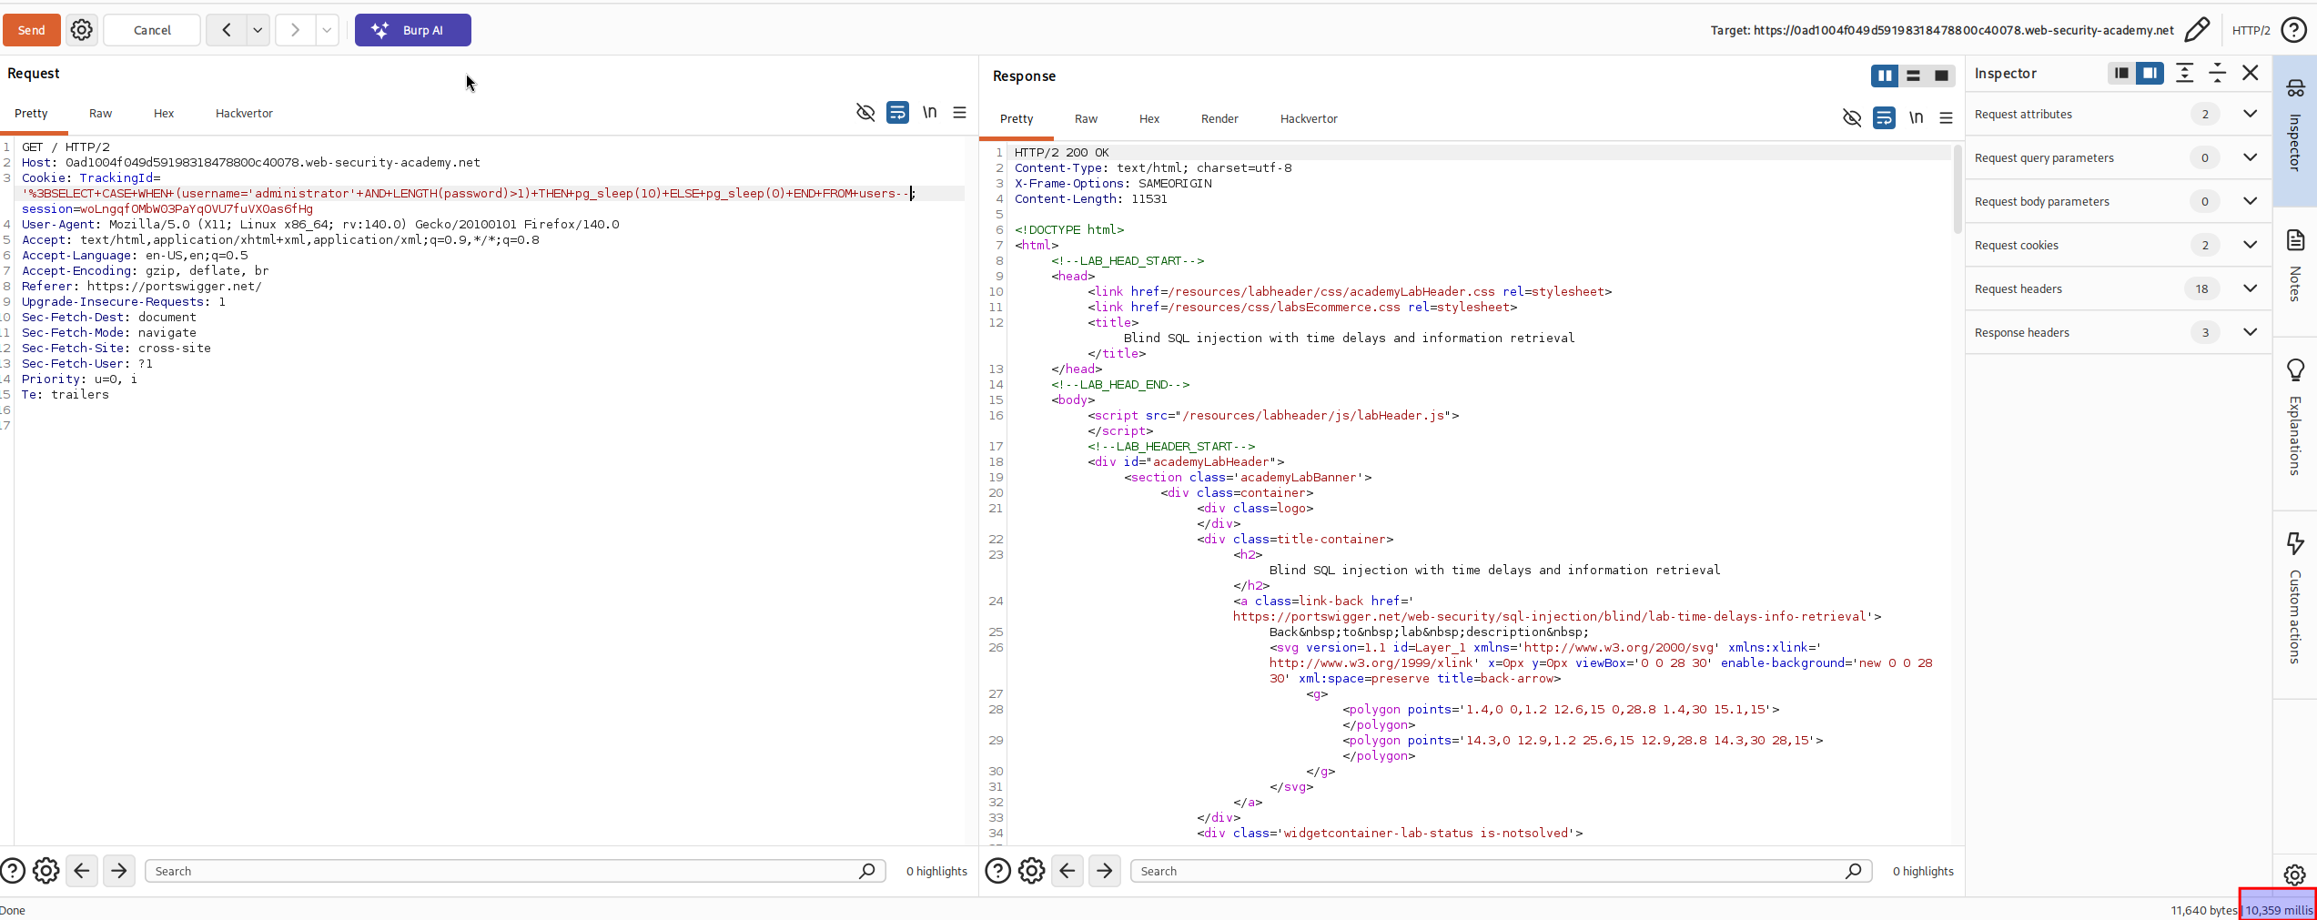Open the forward history dropdown arrow
This screenshot has width=2317, height=920.
[x=327, y=30]
